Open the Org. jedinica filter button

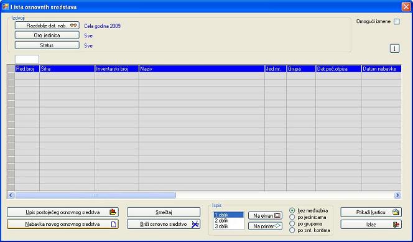click(47, 35)
